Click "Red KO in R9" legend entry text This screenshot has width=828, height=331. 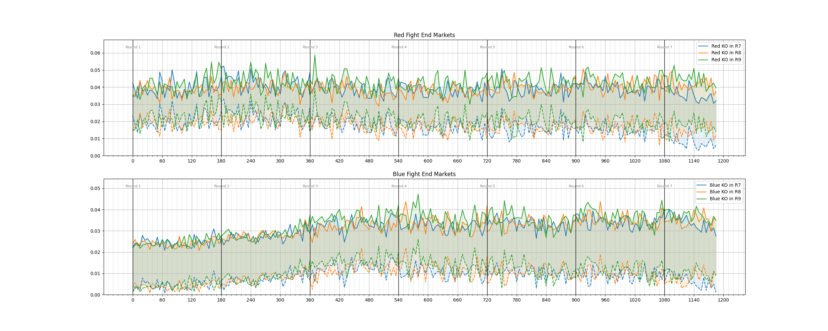(726, 60)
